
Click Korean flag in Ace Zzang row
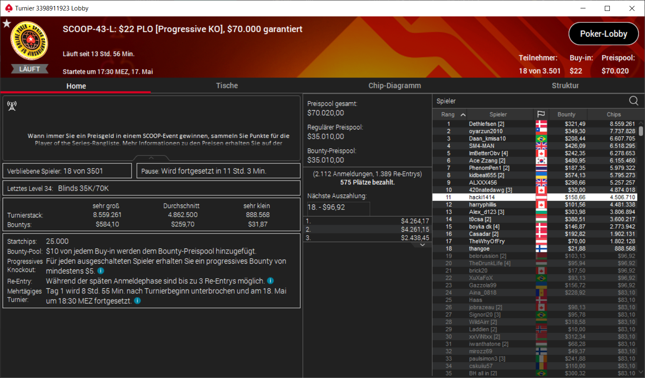pyautogui.click(x=541, y=161)
